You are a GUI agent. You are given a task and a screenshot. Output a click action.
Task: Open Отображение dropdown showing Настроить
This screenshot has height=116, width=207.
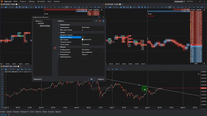pos(93,50)
